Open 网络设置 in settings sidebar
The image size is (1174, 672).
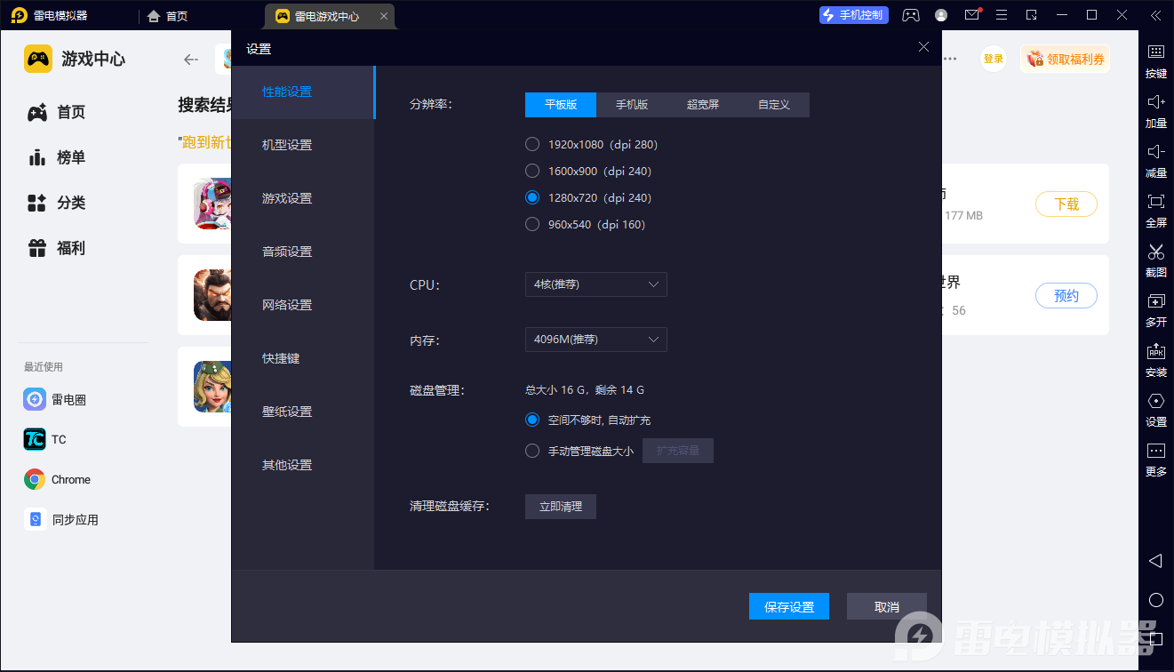[x=287, y=305]
